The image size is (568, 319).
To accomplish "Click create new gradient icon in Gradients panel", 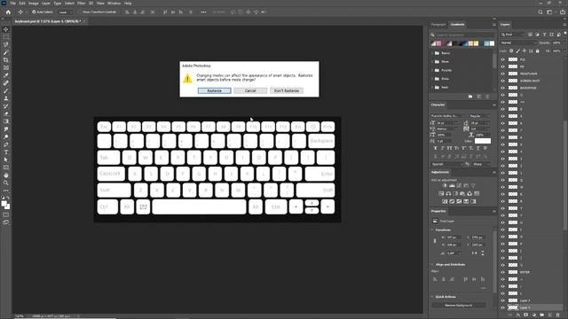I will 478,97.
